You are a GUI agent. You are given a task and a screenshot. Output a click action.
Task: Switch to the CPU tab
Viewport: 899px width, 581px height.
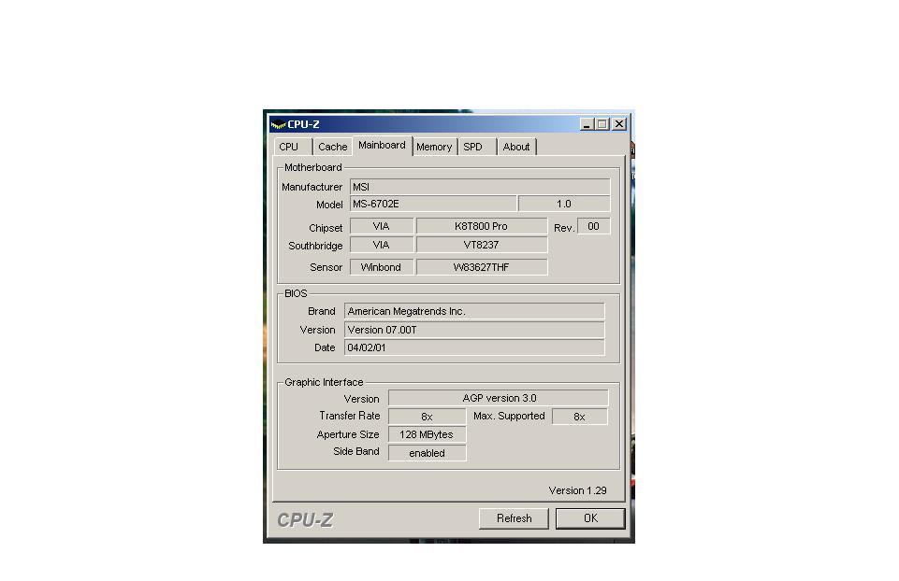pyautogui.click(x=293, y=147)
